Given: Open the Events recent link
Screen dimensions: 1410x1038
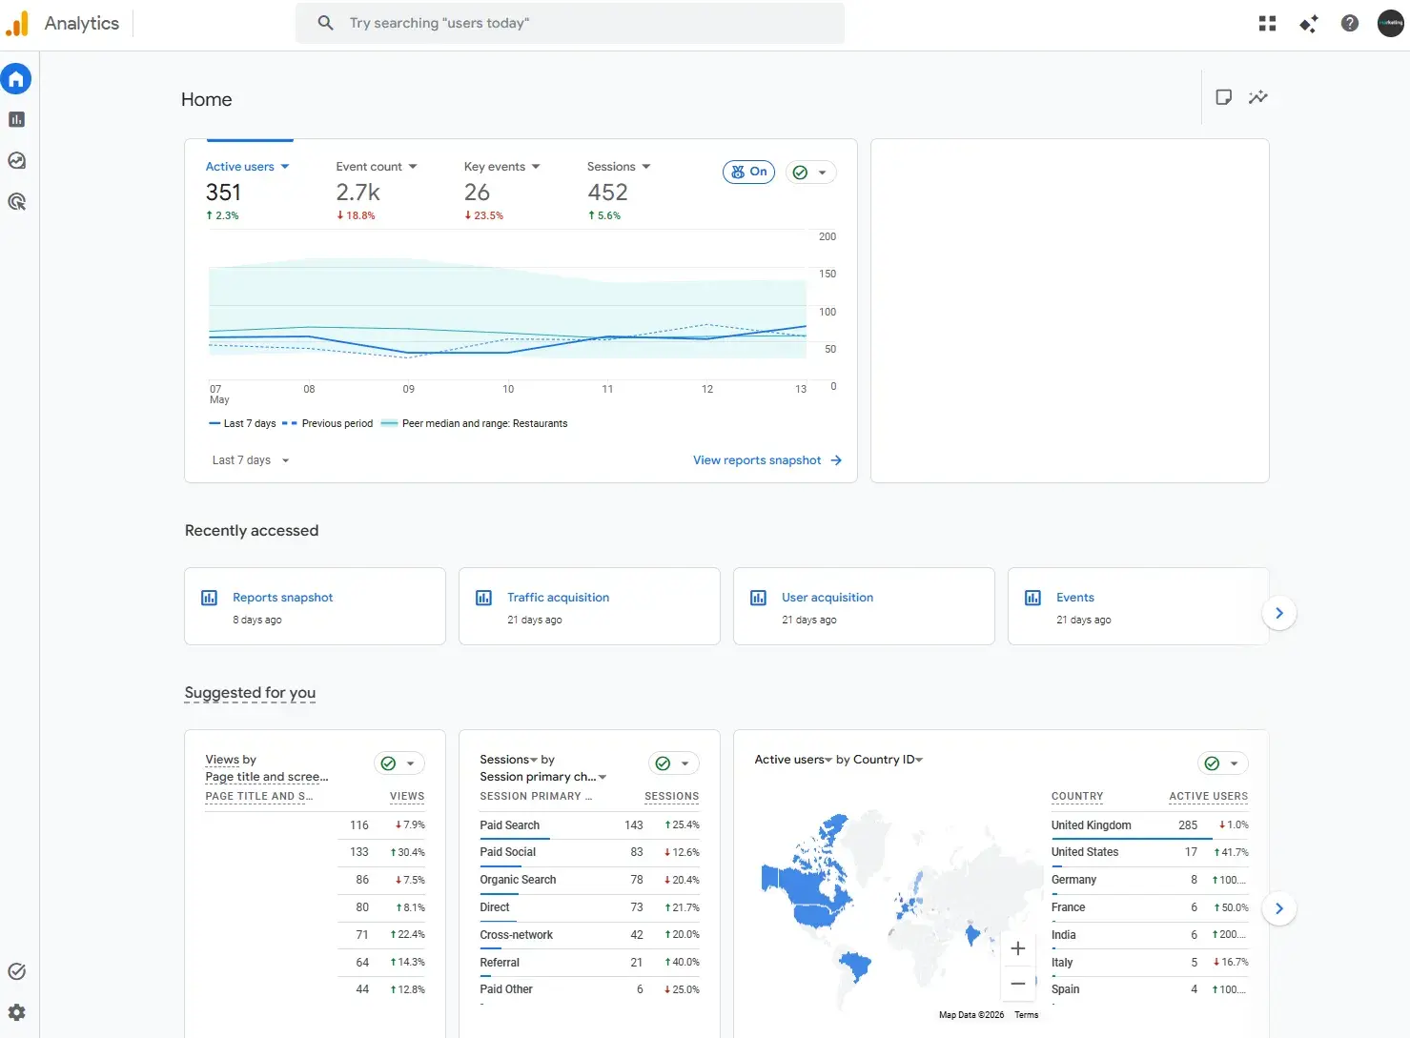Looking at the screenshot, I should click(1075, 598).
